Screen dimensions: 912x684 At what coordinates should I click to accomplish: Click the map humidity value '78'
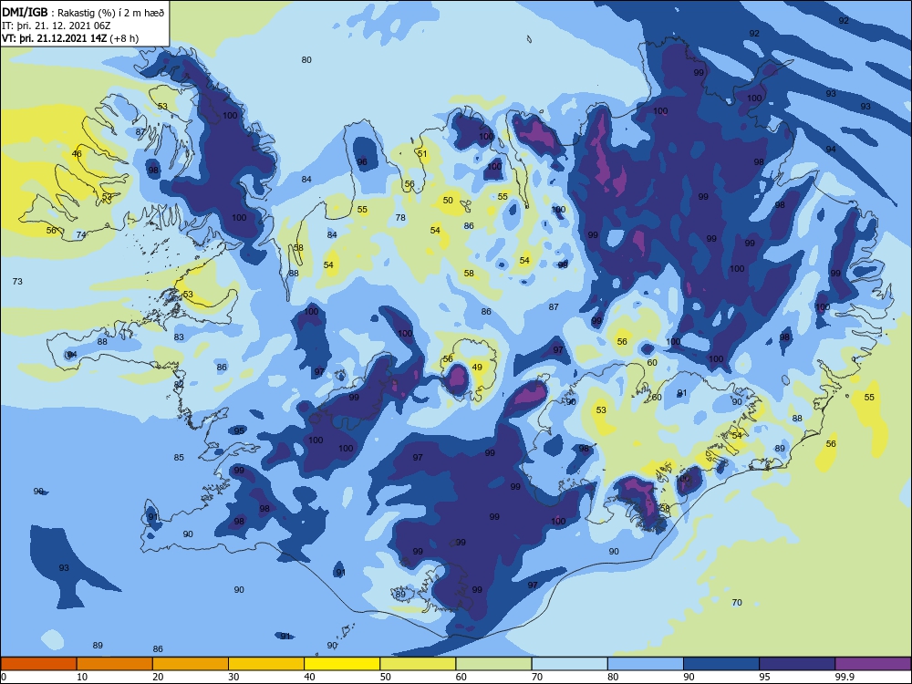click(400, 218)
